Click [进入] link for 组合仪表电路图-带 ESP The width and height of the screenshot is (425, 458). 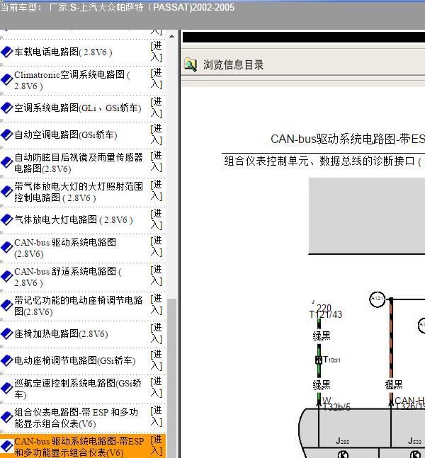click(x=157, y=416)
